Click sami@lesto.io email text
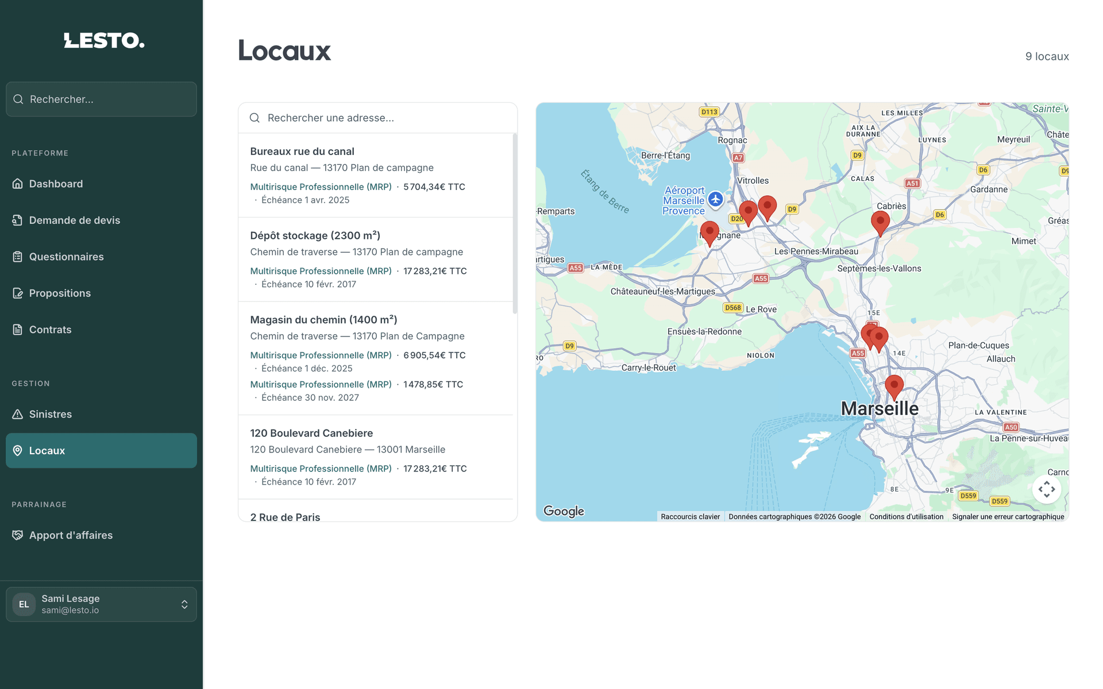Image resolution: width=1103 pixels, height=689 pixels. (x=70, y=610)
